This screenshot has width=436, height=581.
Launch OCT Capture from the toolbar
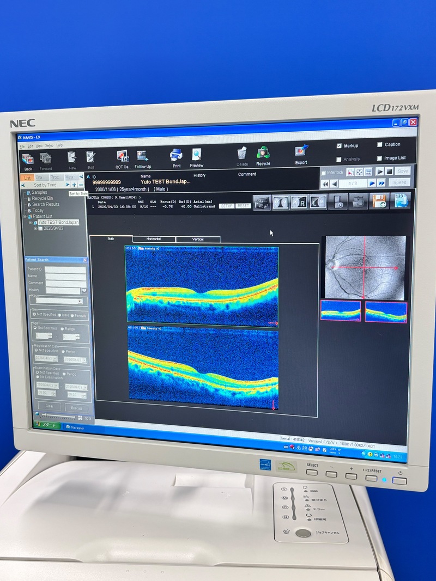pyautogui.click(x=122, y=157)
